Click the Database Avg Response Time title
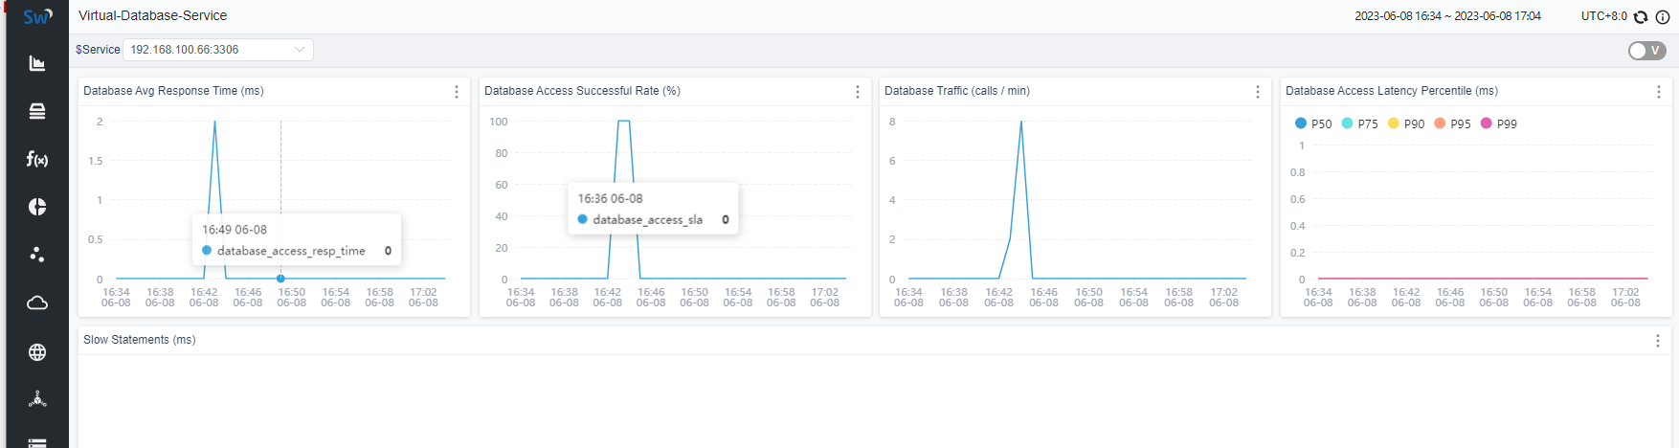1679x448 pixels. [173, 91]
